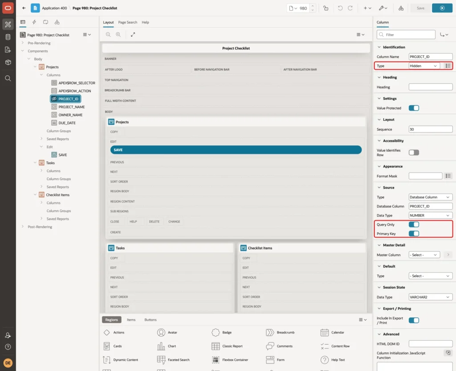Run the page with play button
This screenshot has width=456, height=371.
[x=442, y=8]
